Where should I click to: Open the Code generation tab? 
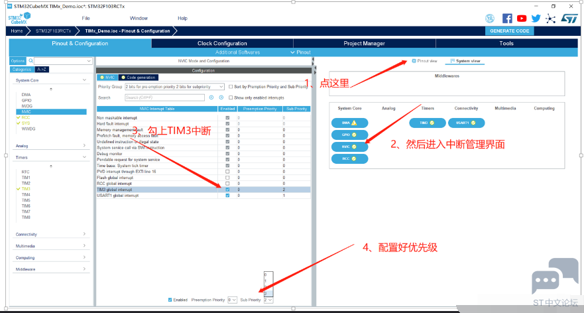139,78
